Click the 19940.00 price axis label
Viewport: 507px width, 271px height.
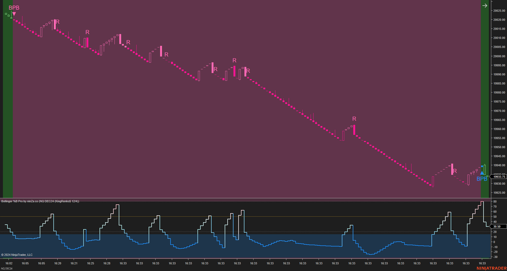[x=499, y=165]
